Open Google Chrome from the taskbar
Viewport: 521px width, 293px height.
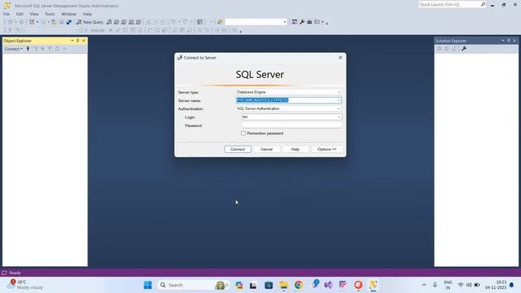(x=299, y=285)
